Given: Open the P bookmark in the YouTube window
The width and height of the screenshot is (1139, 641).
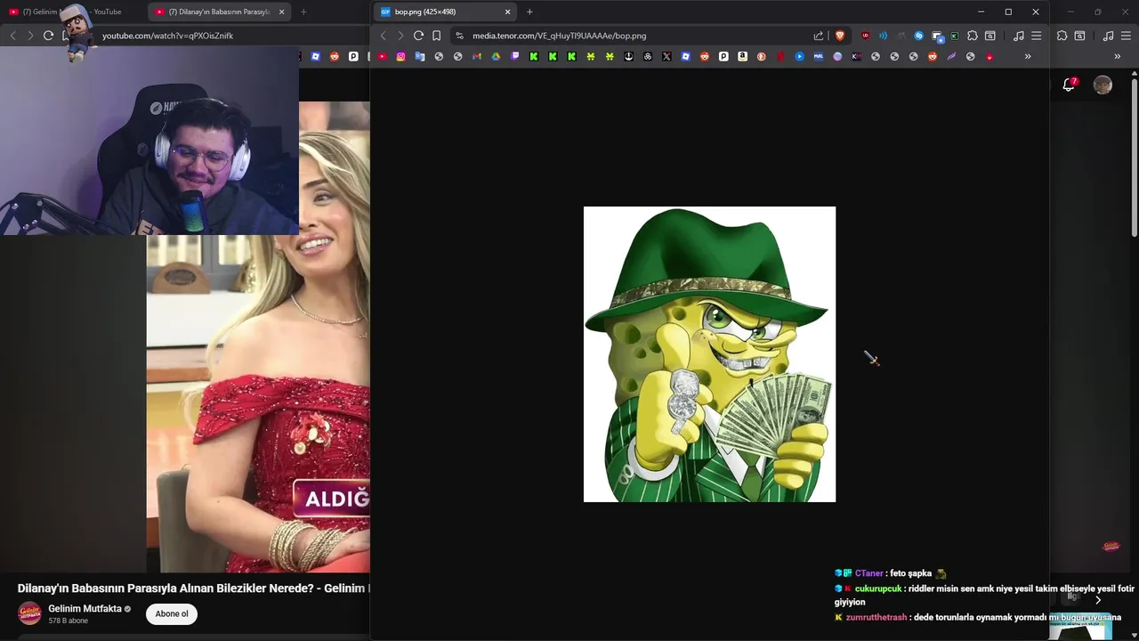Looking at the screenshot, I should [353, 56].
